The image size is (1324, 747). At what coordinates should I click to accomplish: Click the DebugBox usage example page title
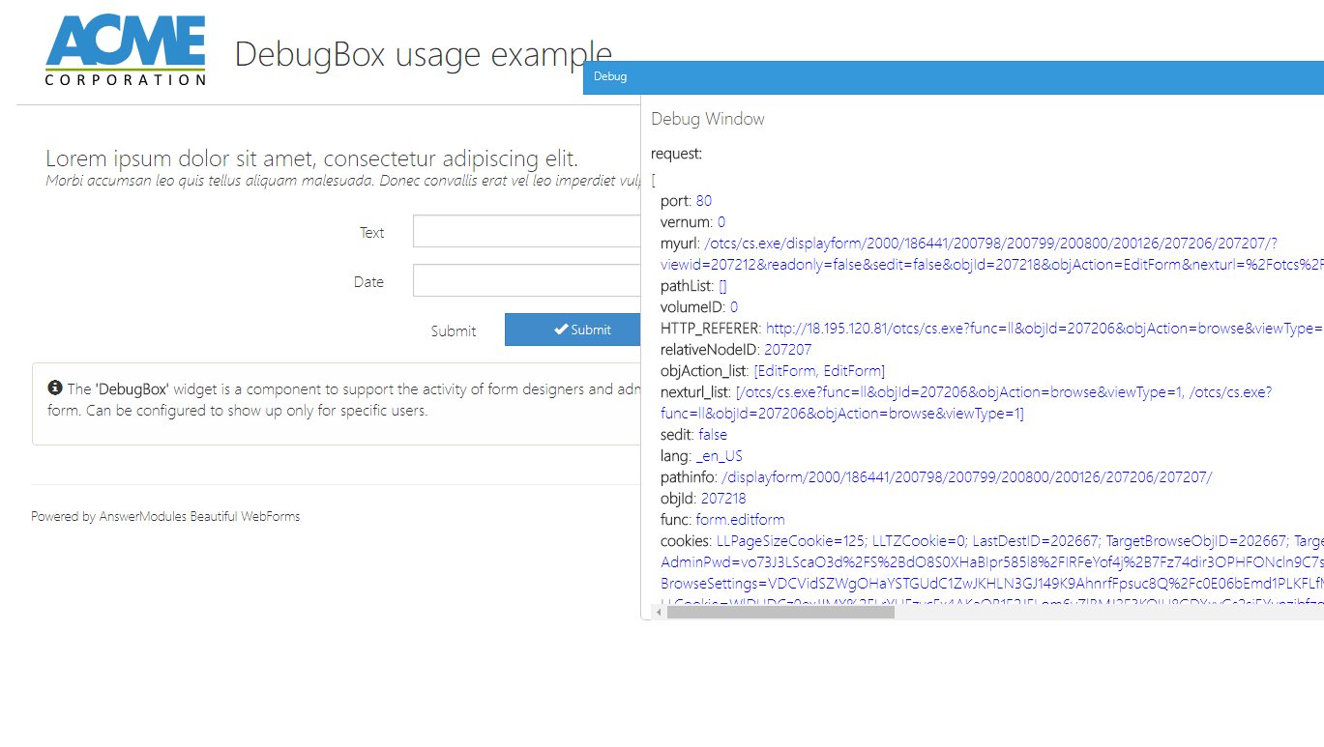tap(423, 54)
